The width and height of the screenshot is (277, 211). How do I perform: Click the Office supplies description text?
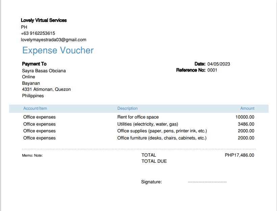click(x=162, y=131)
